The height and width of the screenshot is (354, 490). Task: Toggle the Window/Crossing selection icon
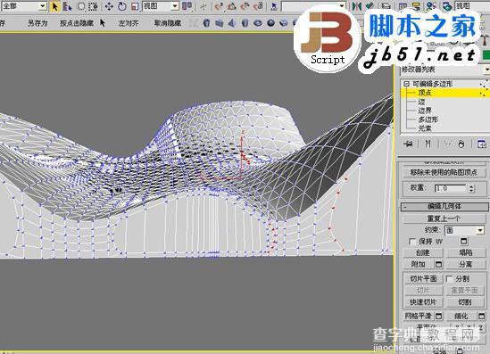pos(93,6)
